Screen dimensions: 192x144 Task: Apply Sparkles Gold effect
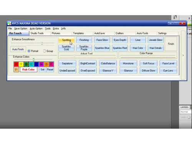pos(66,48)
